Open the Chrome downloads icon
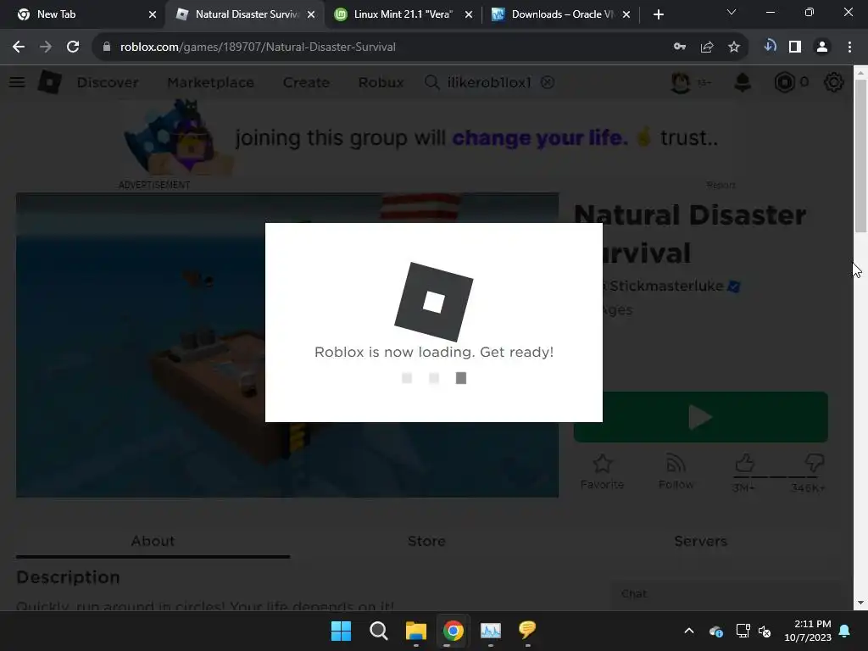Image resolution: width=868 pixels, height=651 pixels. click(770, 47)
